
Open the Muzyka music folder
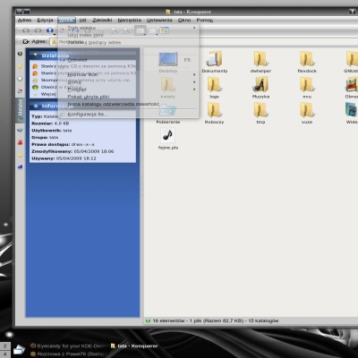point(260,87)
